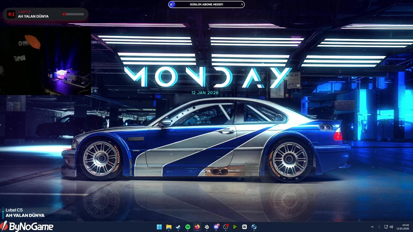Open Discord with unread notification badge
The image size is (413, 232).
(216, 227)
